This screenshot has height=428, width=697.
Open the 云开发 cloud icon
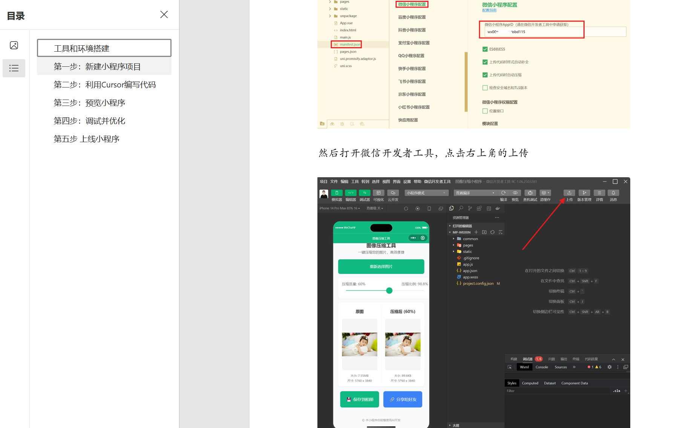(x=393, y=193)
